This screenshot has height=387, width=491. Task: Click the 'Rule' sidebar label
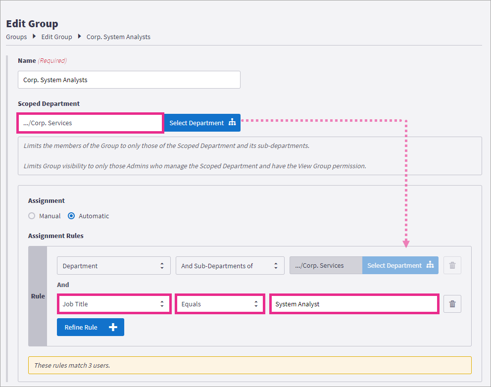(38, 296)
